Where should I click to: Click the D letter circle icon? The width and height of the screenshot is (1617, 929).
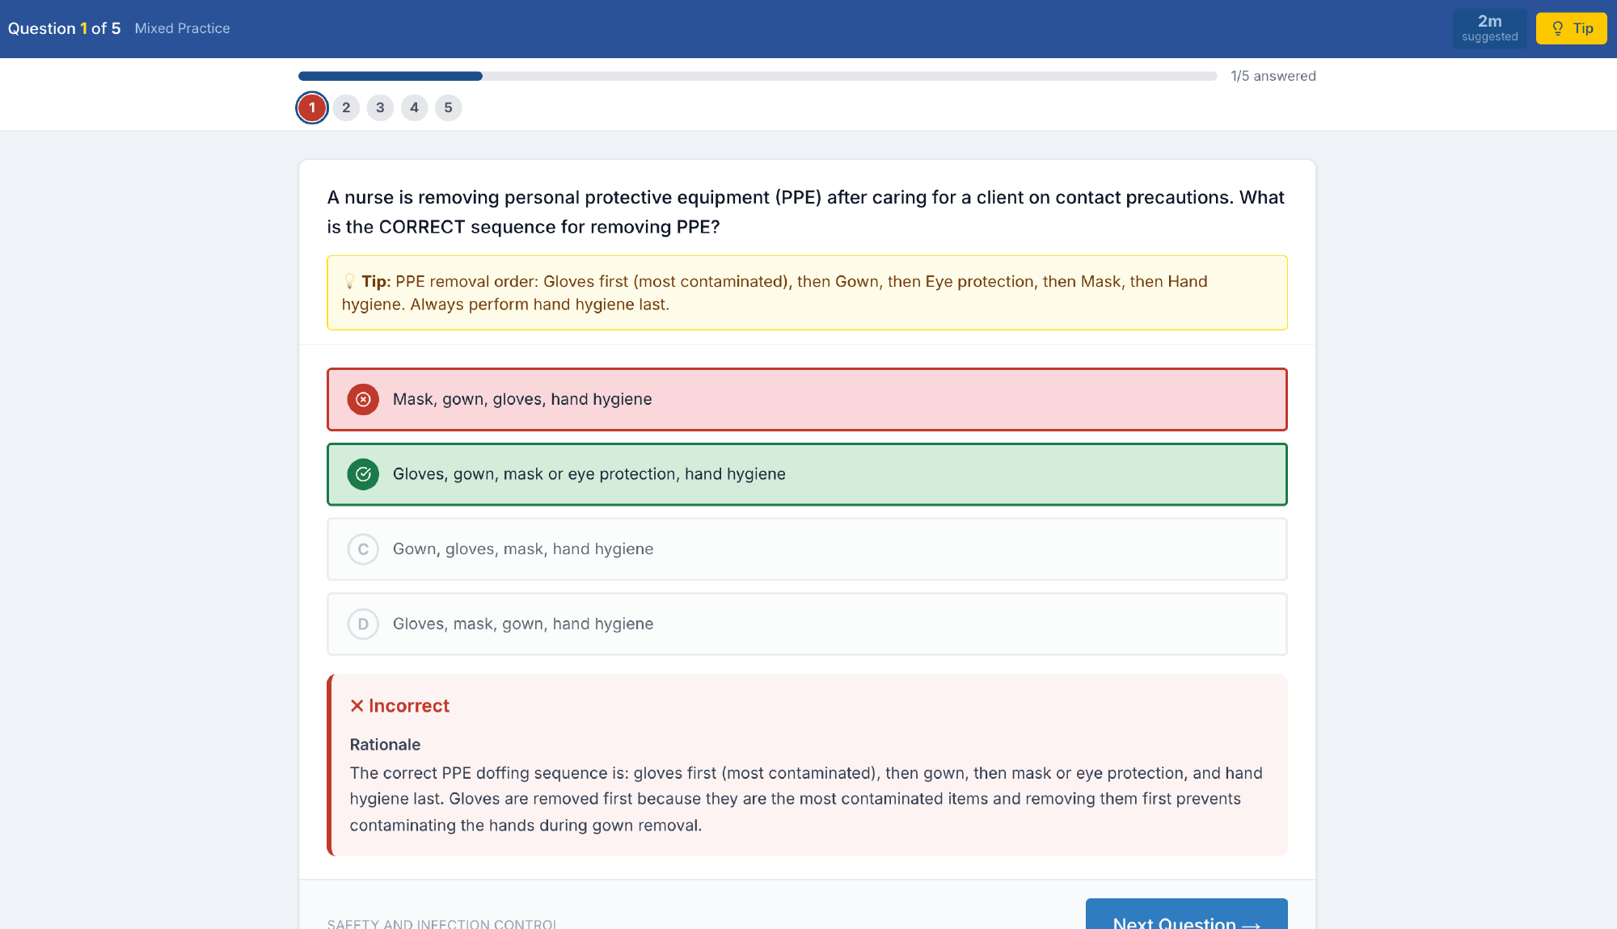363,624
